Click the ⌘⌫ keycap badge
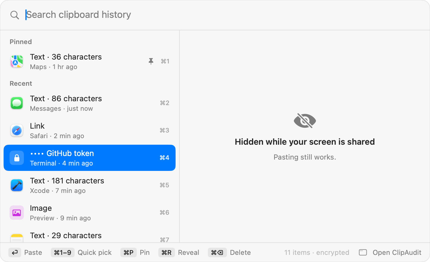The image size is (430, 262). (217, 252)
